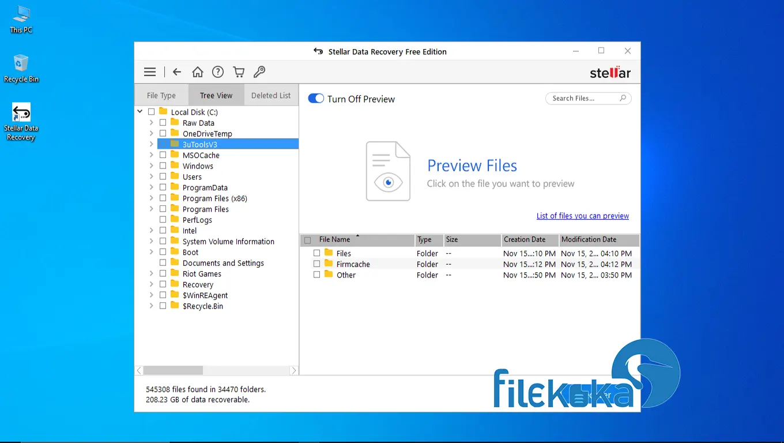Select the PerfLogs folder in tree
The image size is (784, 443).
coord(197,220)
